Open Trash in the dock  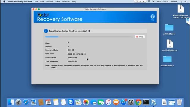pyautogui.click(x=179, y=102)
